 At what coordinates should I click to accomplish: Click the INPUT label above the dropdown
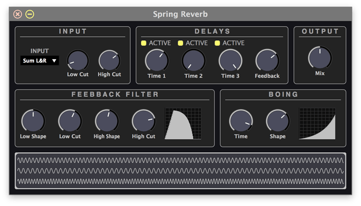40,51
